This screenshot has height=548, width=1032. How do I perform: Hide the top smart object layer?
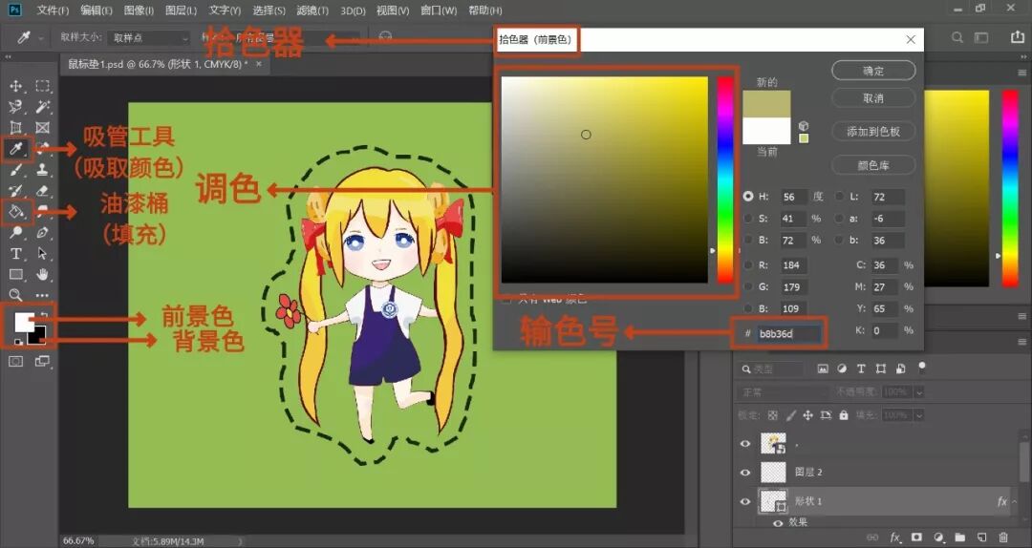click(x=745, y=443)
